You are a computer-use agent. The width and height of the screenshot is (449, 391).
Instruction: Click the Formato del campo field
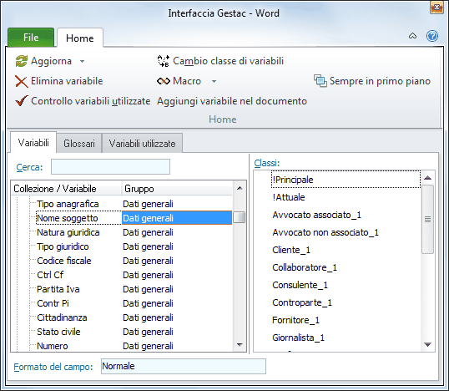(184, 366)
